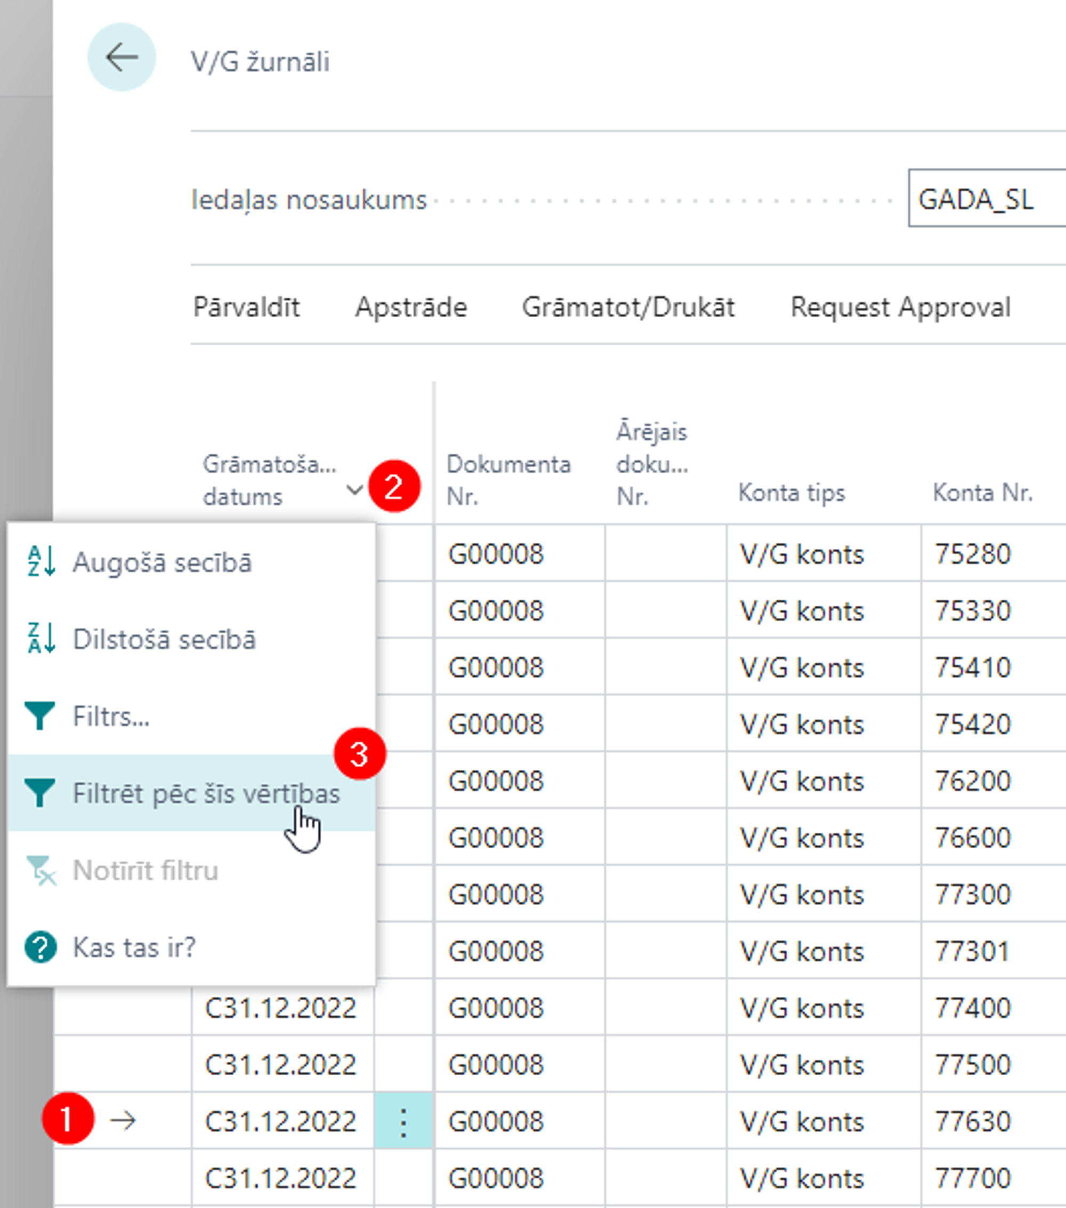Open Grāmatot/Drukāt actions
Image resolution: width=1066 pixels, height=1208 pixels.
tap(628, 307)
